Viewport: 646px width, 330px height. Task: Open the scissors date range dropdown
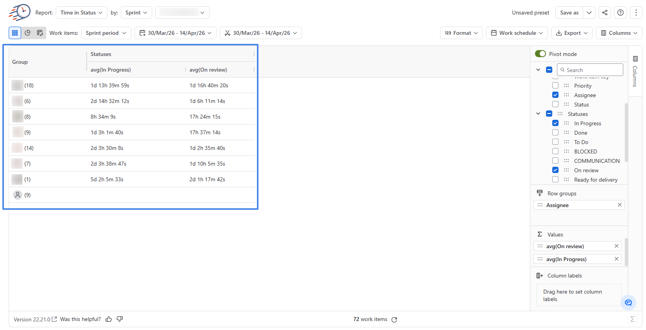point(261,33)
